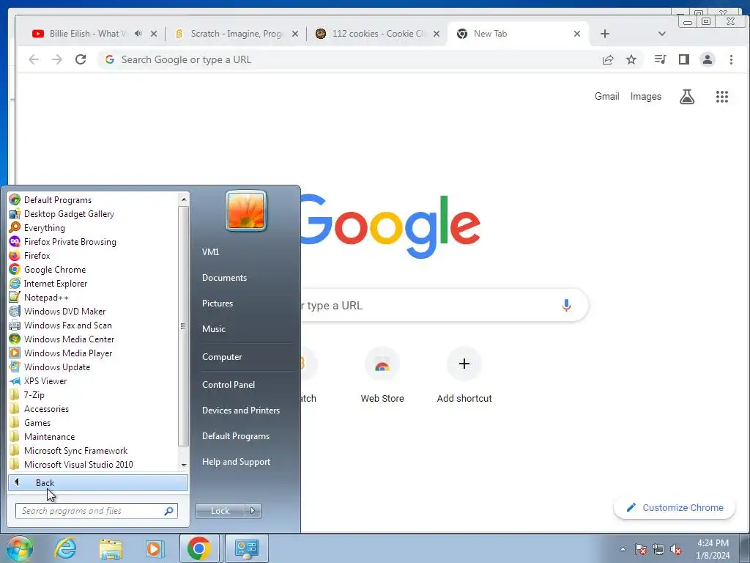Click the Customize Chrome button
This screenshot has width=750, height=563.
click(675, 507)
